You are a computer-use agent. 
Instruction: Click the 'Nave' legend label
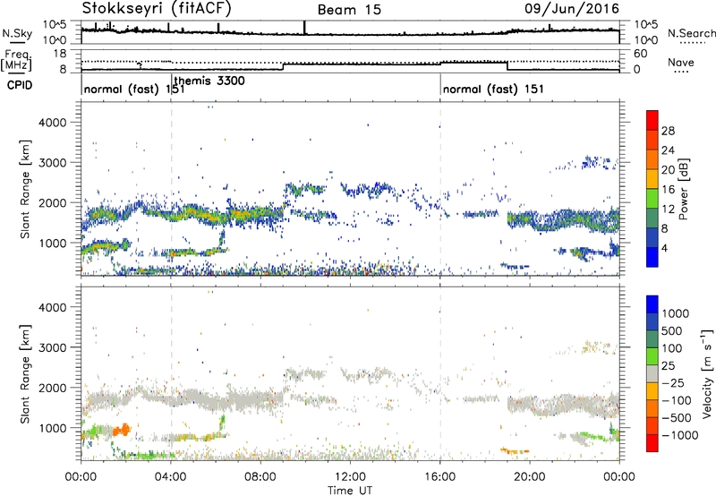coord(681,63)
